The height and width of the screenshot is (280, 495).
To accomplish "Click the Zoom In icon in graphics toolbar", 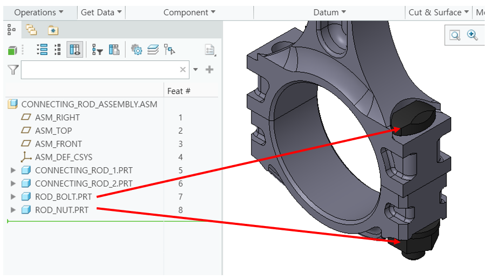I will pos(472,35).
